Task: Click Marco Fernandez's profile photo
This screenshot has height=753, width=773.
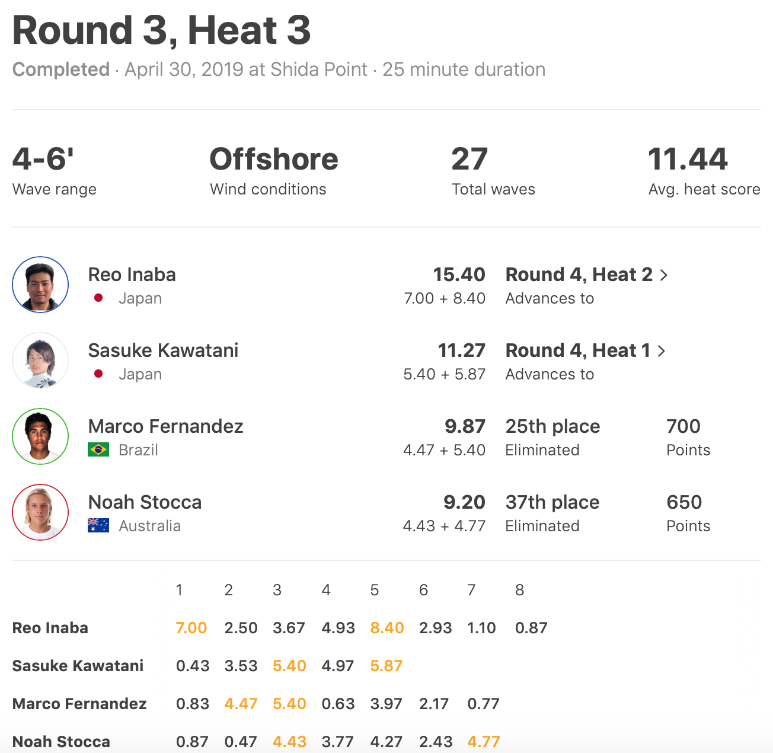Action: click(x=40, y=436)
